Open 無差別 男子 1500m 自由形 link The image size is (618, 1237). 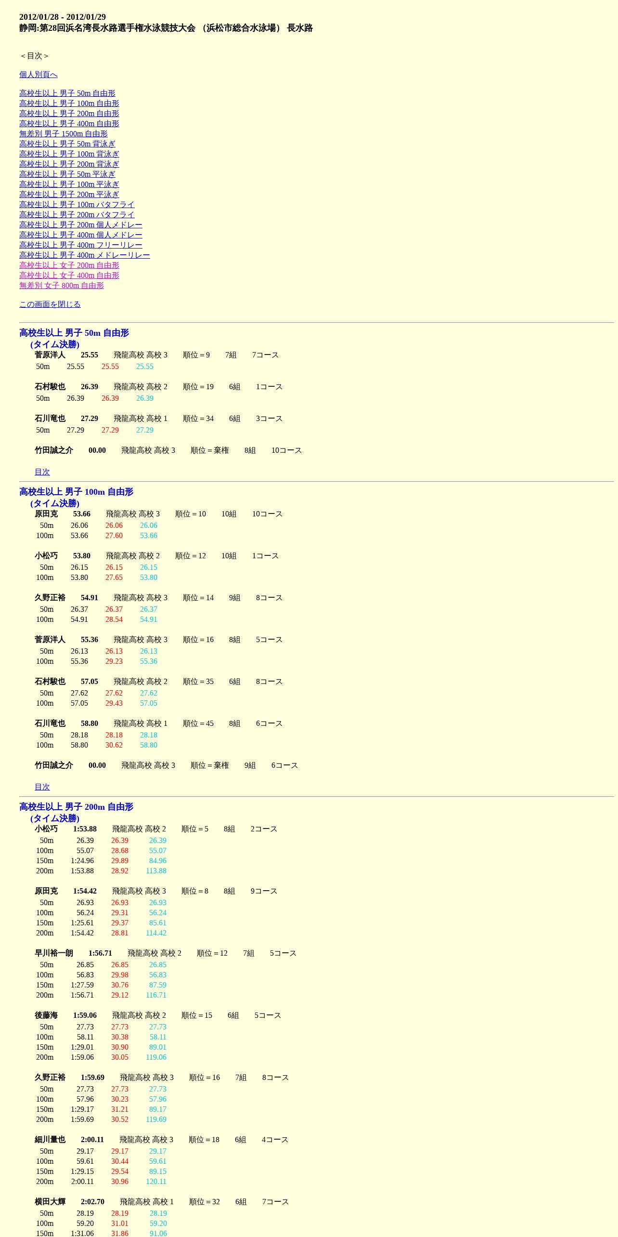click(64, 134)
